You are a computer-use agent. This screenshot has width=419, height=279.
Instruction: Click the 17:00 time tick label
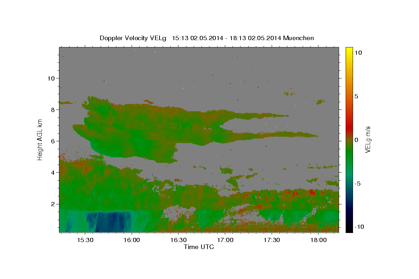click(225, 240)
